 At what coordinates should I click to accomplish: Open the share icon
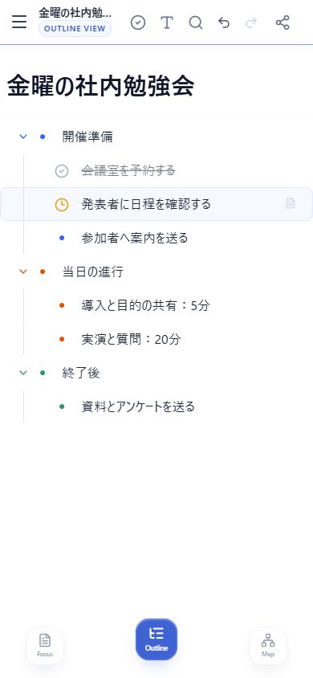(x=283, y=22)
